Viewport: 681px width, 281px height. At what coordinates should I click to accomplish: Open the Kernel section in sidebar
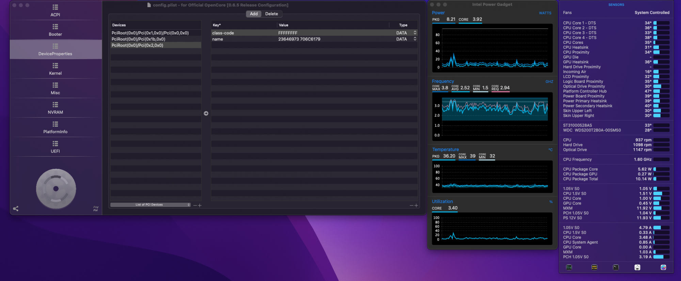click(x=56, y=69)
